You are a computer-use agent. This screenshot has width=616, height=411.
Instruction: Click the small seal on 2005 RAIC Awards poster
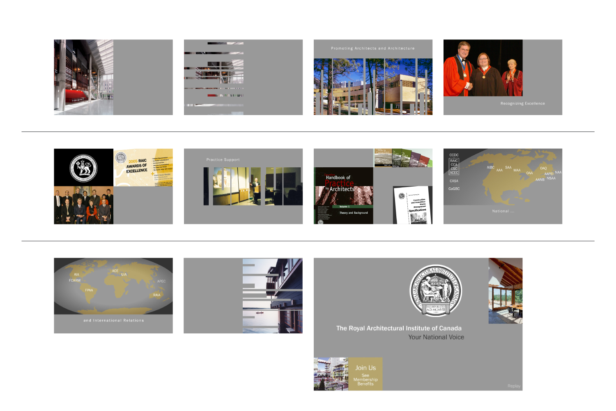121,157
